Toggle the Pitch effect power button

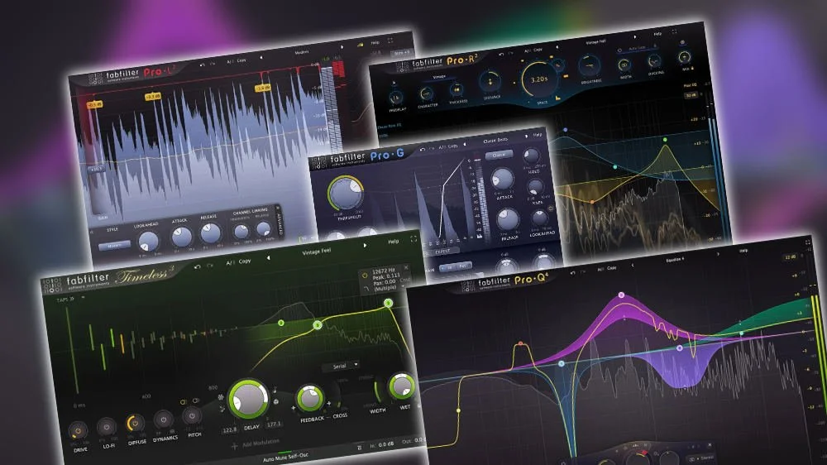click(192, 416)
